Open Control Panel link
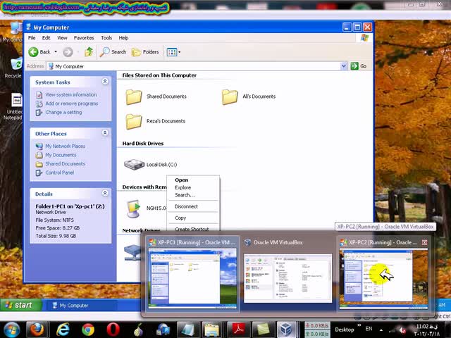Image resolution: width=451 pixels, height=338 pixels. coord(59,173)
